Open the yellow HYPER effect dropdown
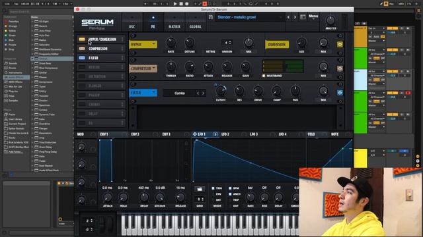423x237 pixels. (143, 44)
